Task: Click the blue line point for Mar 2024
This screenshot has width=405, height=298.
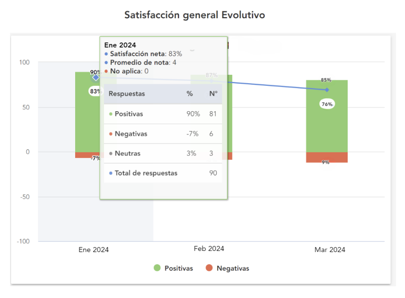Action: coord(327,90)
